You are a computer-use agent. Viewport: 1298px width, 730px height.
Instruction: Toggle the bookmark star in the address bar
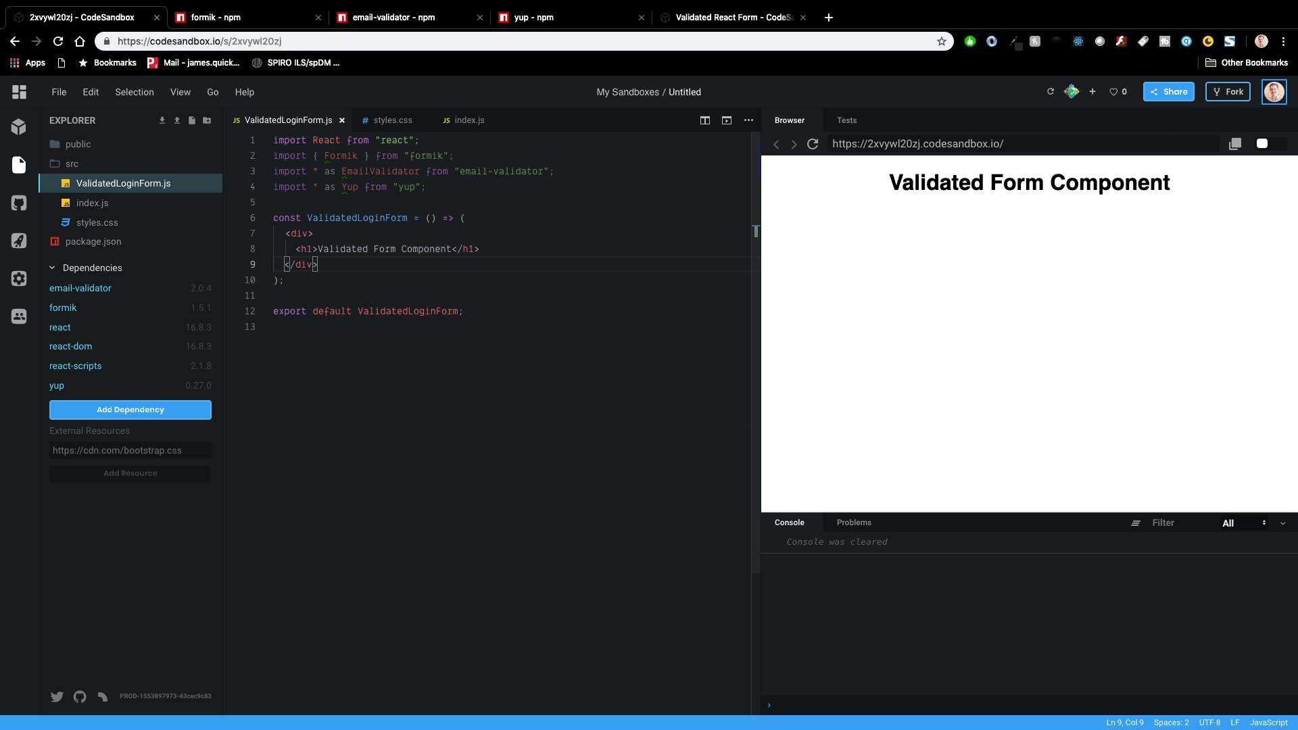[x=942, y=41]
